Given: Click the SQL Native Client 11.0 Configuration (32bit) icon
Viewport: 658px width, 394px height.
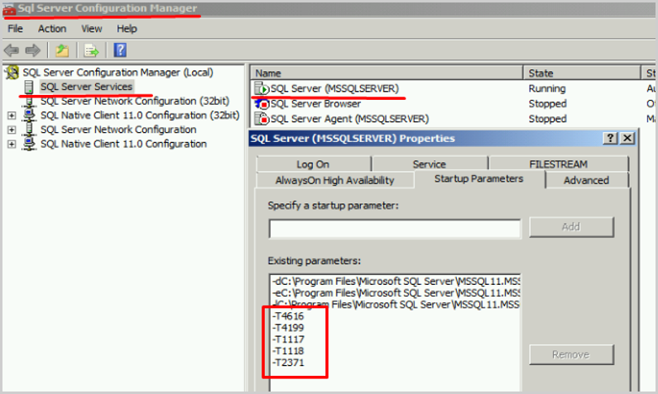Looking at the screenshot, I should coord(29,115).
